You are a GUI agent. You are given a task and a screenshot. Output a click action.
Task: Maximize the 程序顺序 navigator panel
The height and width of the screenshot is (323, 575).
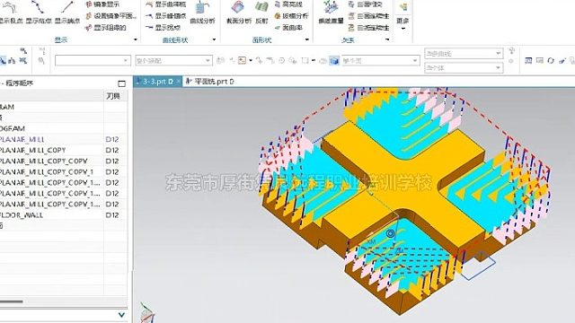click(x=122, y=83)
